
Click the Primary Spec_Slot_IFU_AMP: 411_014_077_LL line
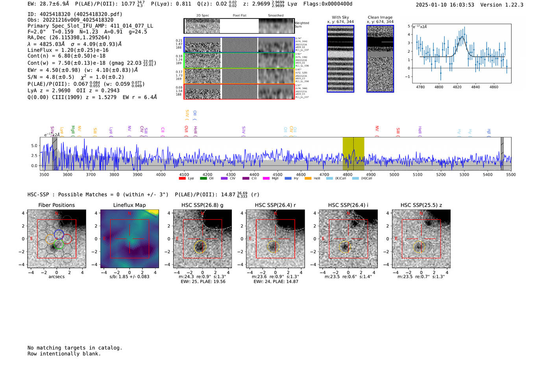click(90, 26)
